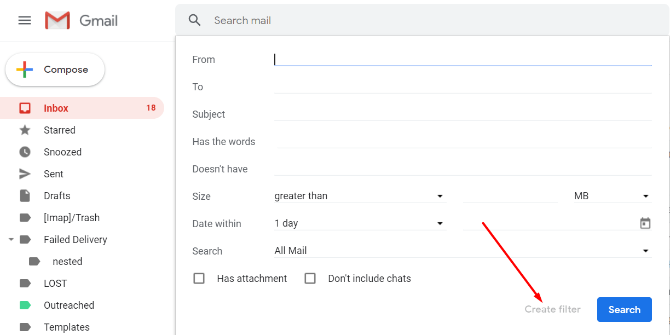Open the Inbox folder

(56, 108)
